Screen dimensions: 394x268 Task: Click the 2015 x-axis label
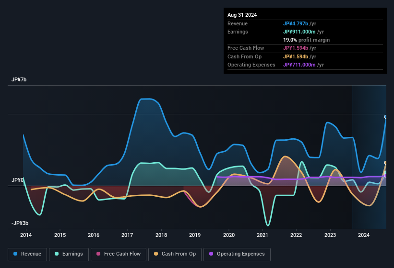(x=60, y=235)
